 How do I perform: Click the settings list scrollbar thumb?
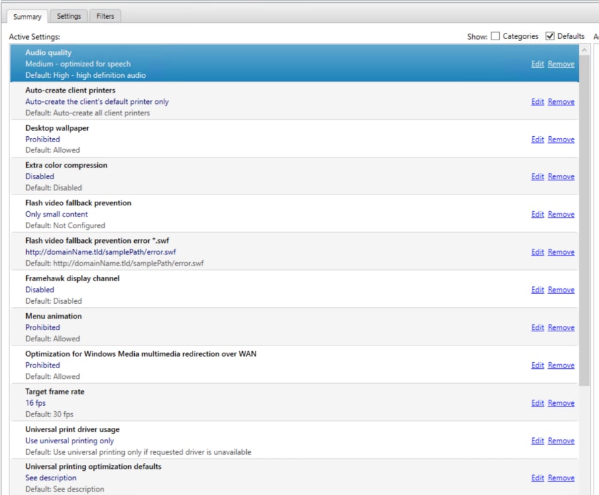(584, 221)
